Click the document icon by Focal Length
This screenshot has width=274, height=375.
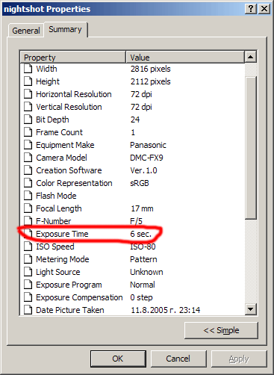[28, 208]
